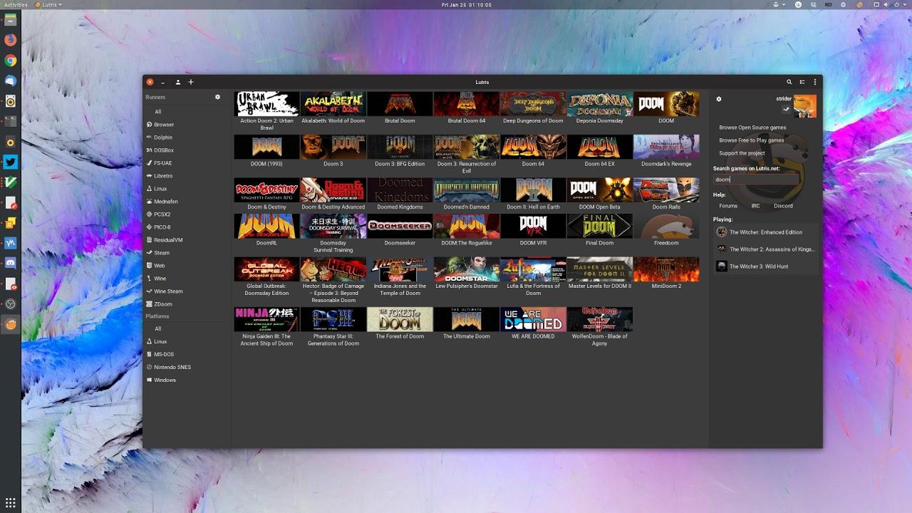Viewport: 912px width, 513px height.
Task: Open the IRC help link
Action: coord(755,206)
